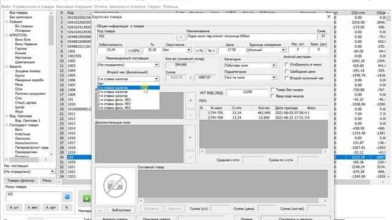Open the Кассовые операции menu
The image size is (392, 220).
(74, 7)
